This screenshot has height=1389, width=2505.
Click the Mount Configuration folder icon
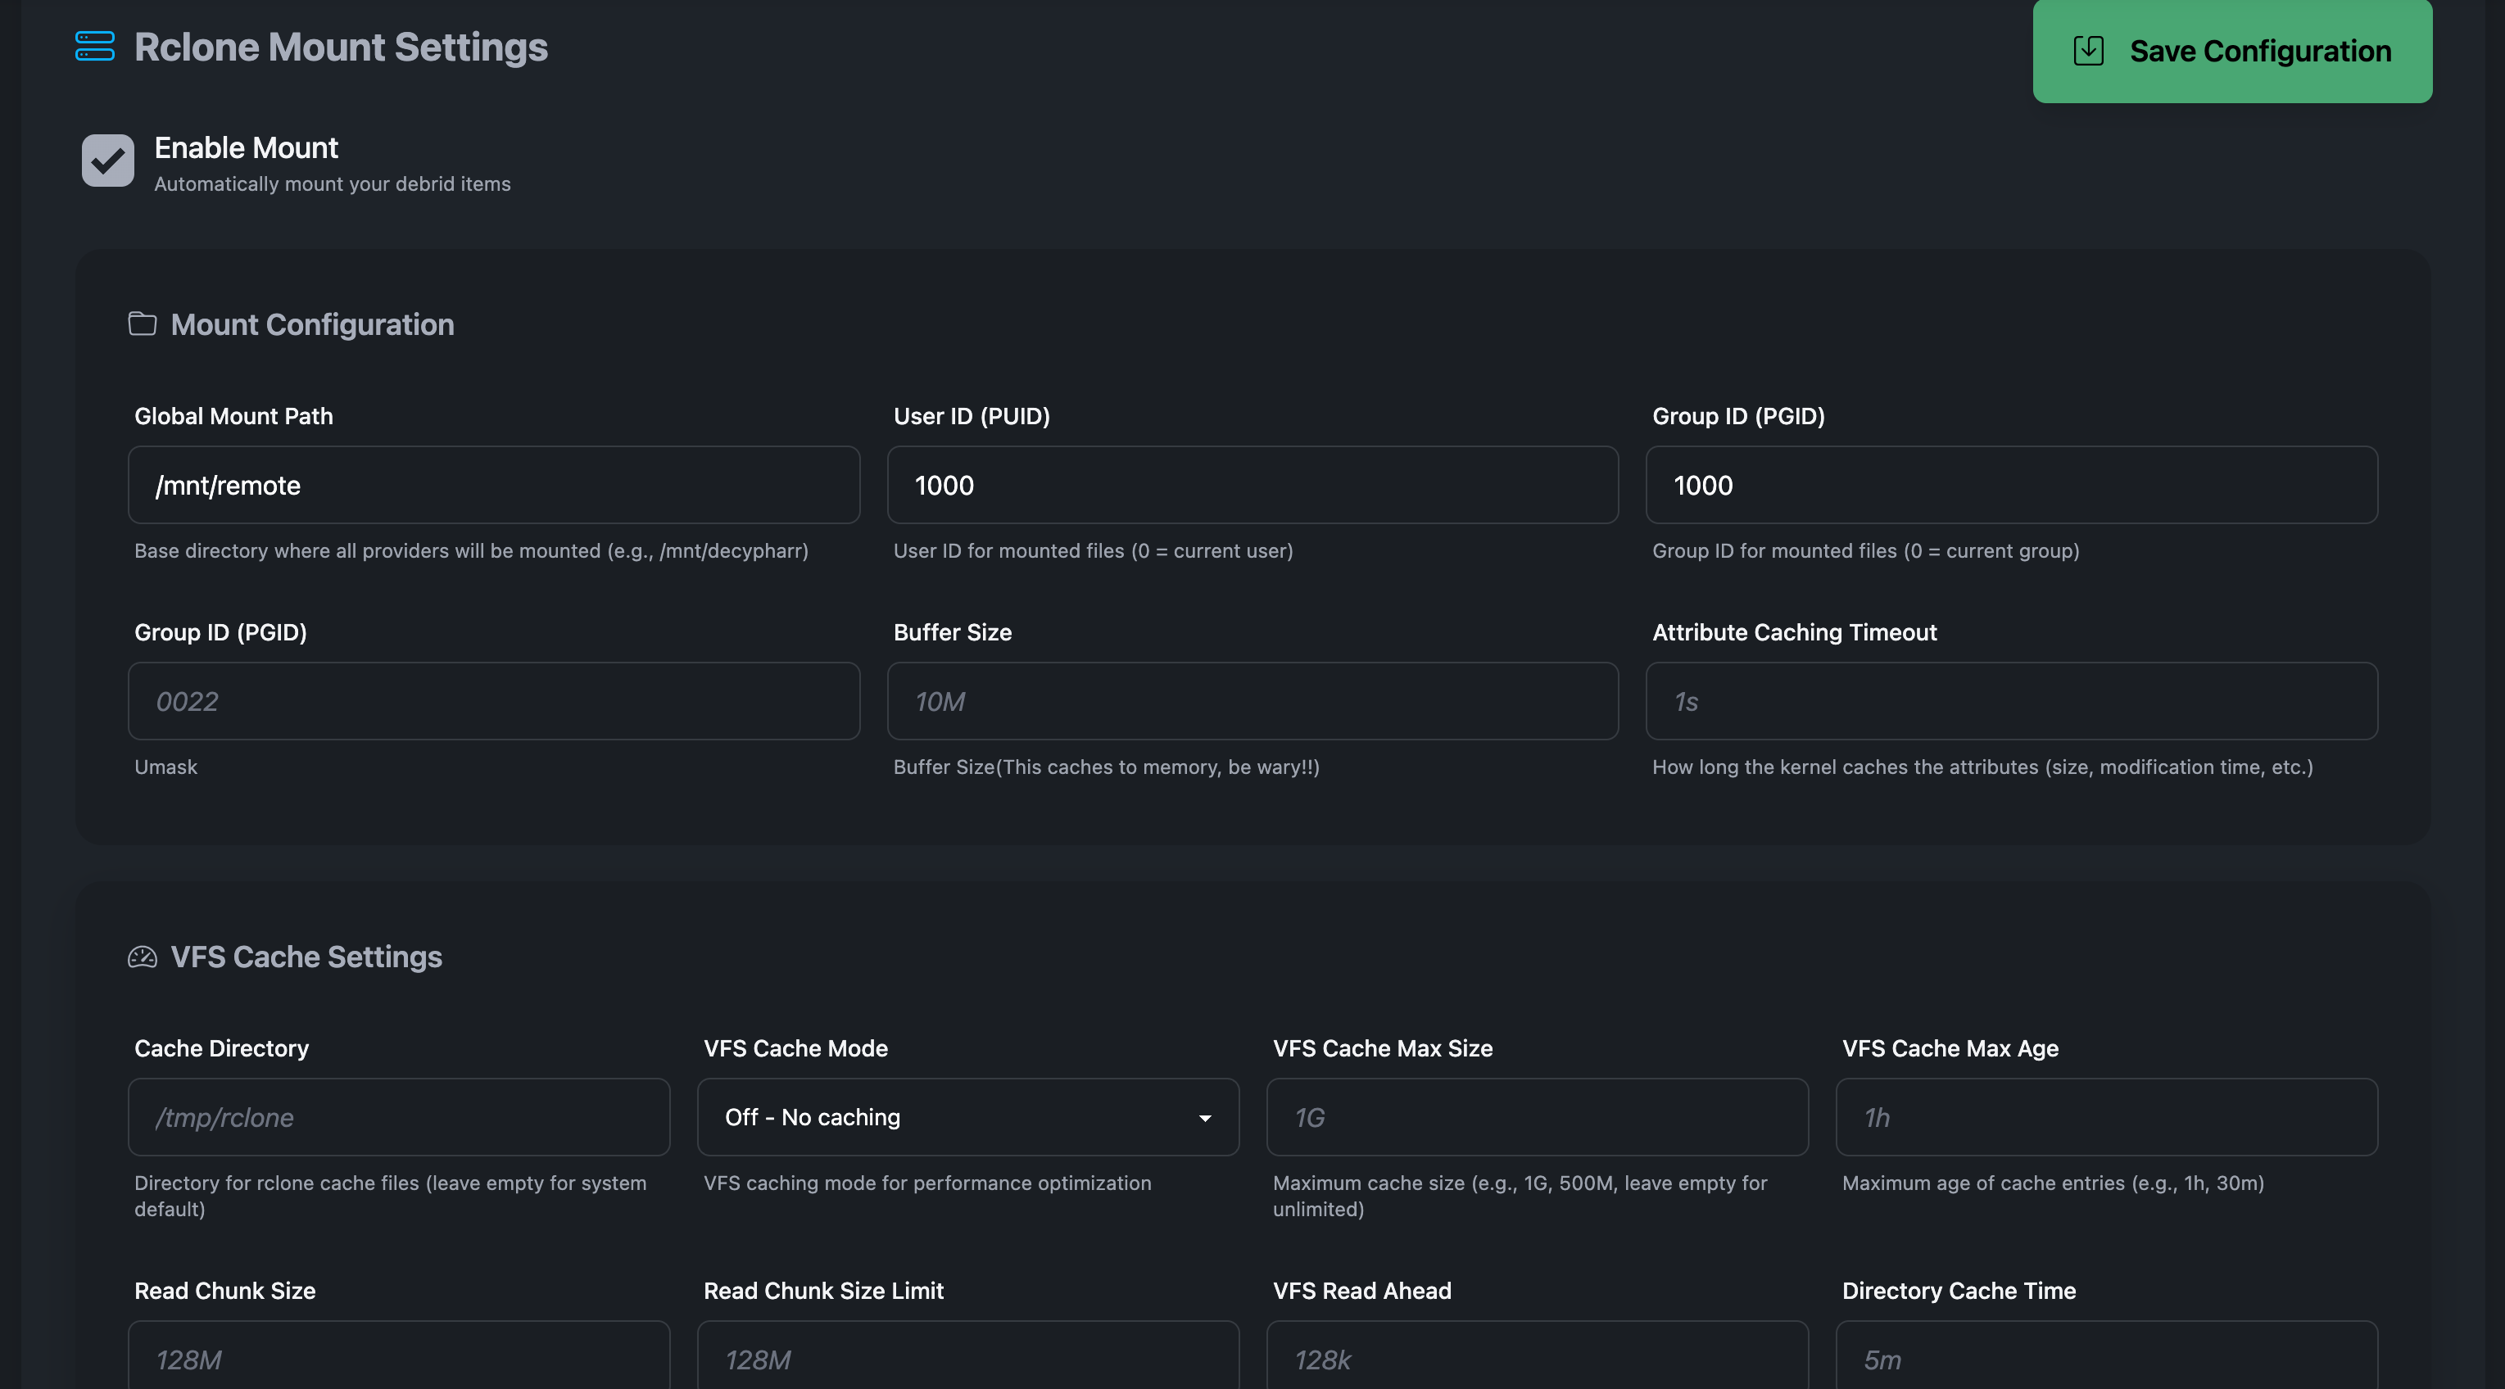pos(142,323)
